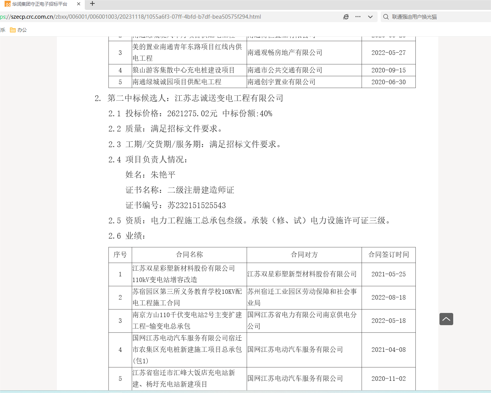Click certificate number 苏232151525543
The width and height of the screenshot is (491, 393).
point(197,205)
